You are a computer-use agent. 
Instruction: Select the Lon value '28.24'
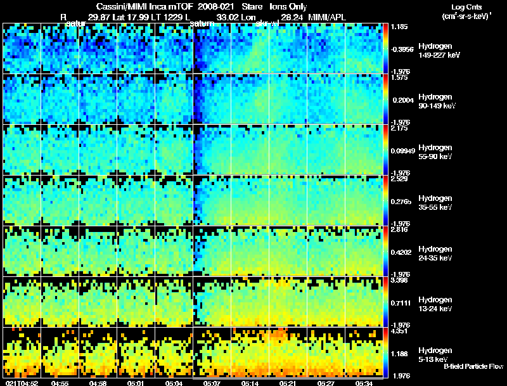[x=292, y=18]
